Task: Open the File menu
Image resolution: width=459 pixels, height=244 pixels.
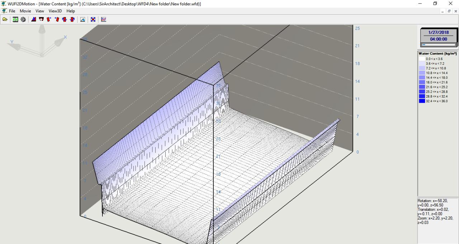Action: (12, 11)
